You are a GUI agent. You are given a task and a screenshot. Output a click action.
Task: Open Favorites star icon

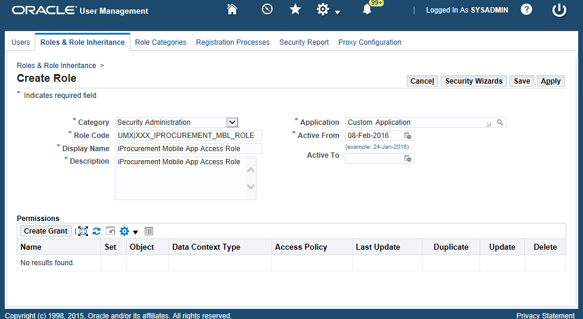(x=295, y=9)
